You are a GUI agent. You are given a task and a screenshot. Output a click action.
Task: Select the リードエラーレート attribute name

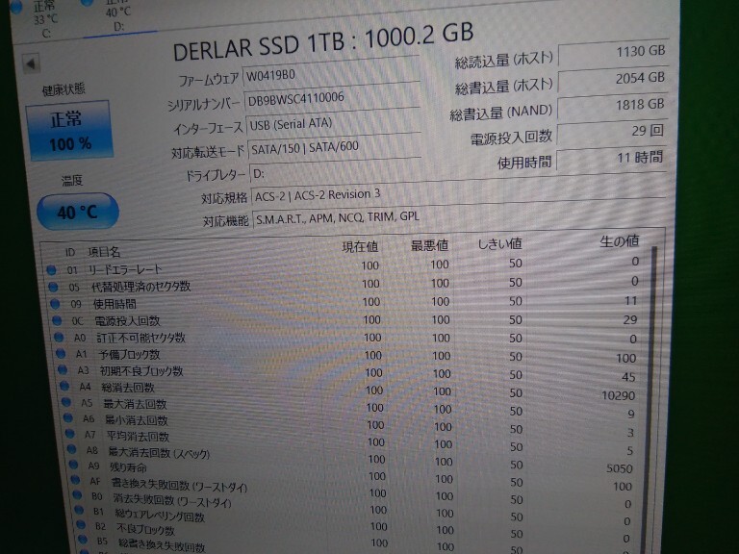point(125,270)
